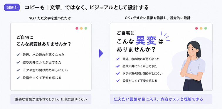Image resolution: width=222 pixels, height=109 pixels.
Task: Click purple checkmark beside ドアや窓の開け閉めがしにくい
Action: [118, 74]
